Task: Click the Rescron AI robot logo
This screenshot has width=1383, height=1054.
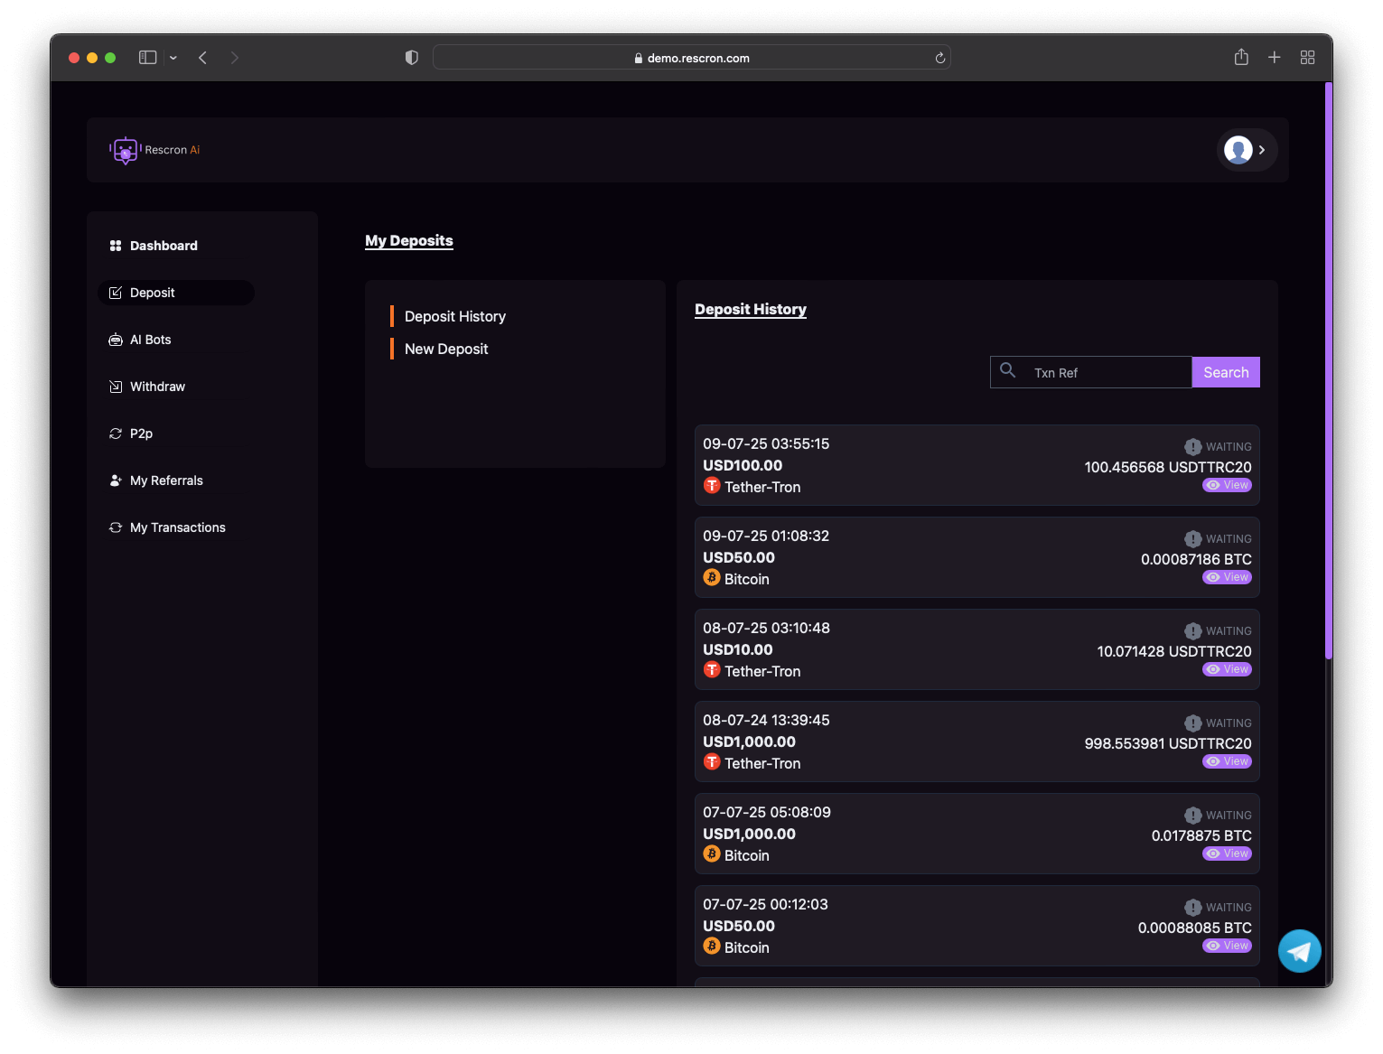Action: coord(126,150)
